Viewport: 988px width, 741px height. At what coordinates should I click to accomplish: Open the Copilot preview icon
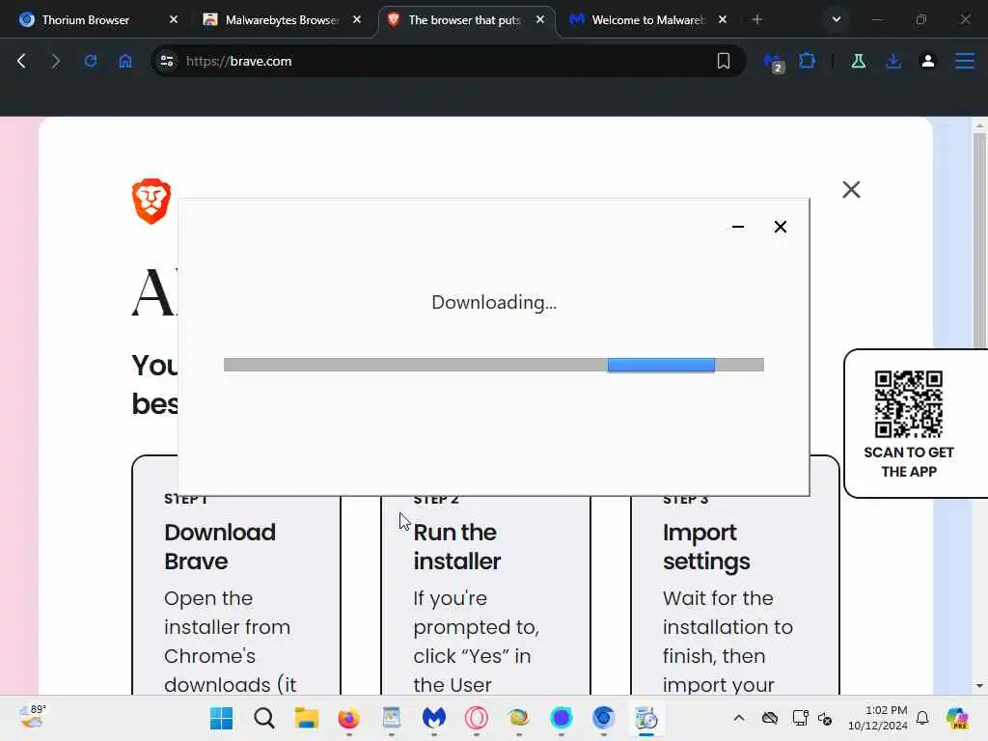tap(956, 718)
